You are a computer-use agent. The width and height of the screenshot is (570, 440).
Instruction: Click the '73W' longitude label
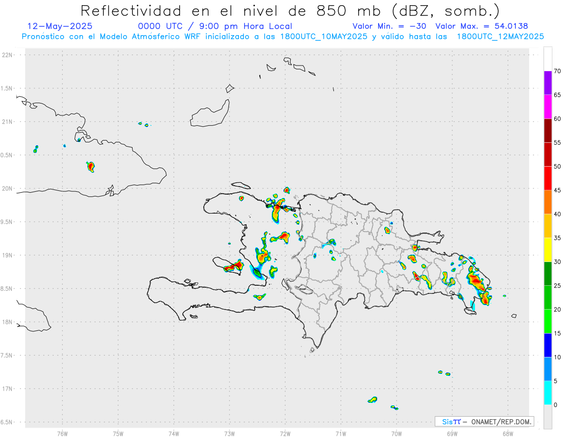click(x=229, y=433)
